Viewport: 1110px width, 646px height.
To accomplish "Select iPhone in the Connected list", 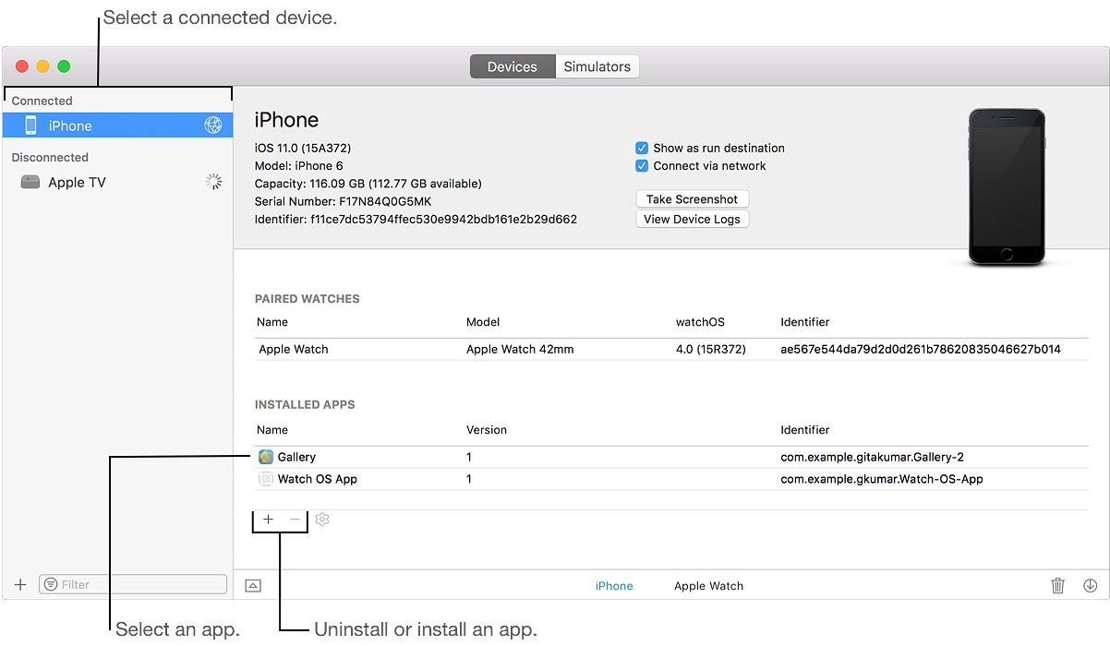I will pos(117,126).
